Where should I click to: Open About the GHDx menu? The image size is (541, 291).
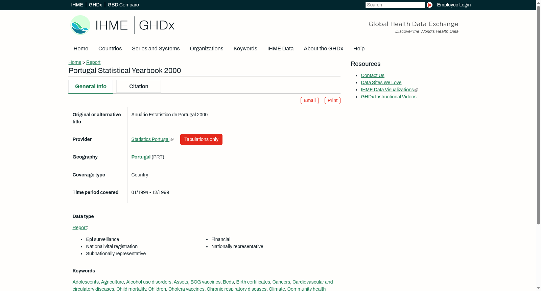[x=323, y=48]
